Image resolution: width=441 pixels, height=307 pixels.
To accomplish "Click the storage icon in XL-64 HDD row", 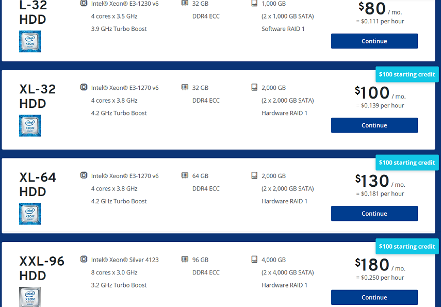I will tap(254, 175).
